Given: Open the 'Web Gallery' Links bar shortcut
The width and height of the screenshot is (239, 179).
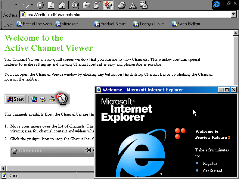Looking at the screenshot, I should (186, 24).
